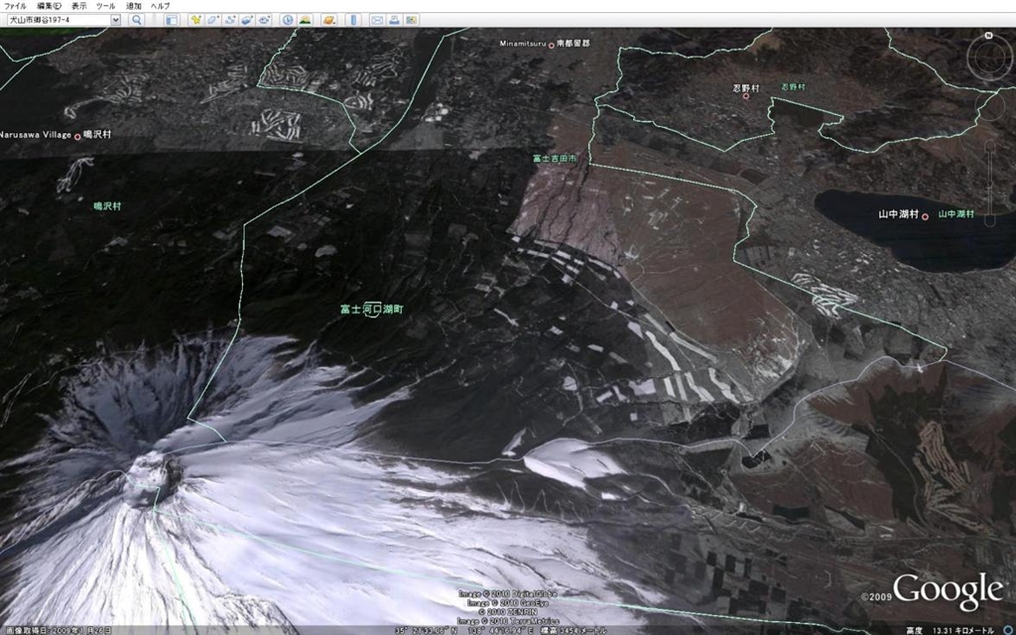This screenshot has height=635, width=1016.
Task: Show historical imagery with the clock icon
Action: point(287,20)
